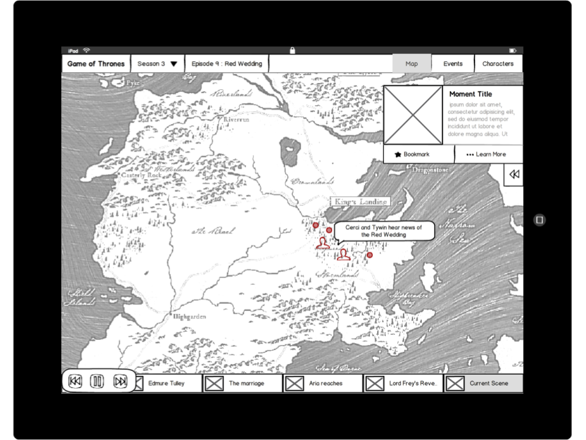Tap the Moment Title image placeholder
The height and width of the screenshot is (440, 586).
(x=413, y=115)
